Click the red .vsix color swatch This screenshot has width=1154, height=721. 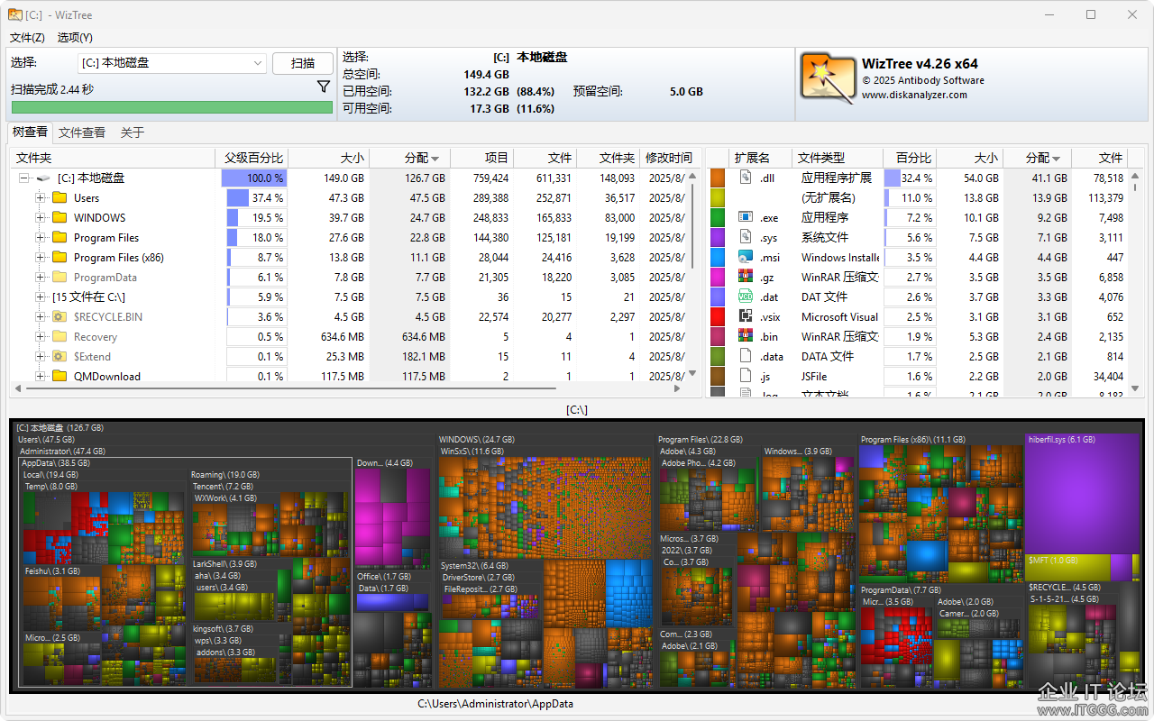[718, 316]
